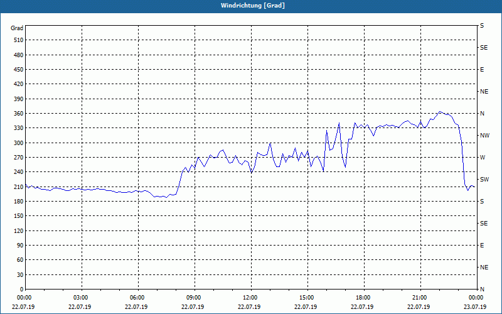Click the 150 degree axis label

click(18, 215)
